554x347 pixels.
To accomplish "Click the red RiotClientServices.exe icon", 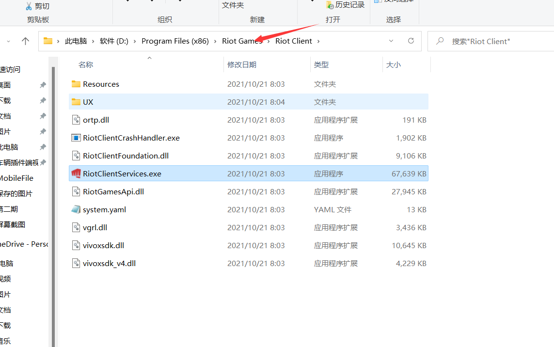I will pos(76,173).
